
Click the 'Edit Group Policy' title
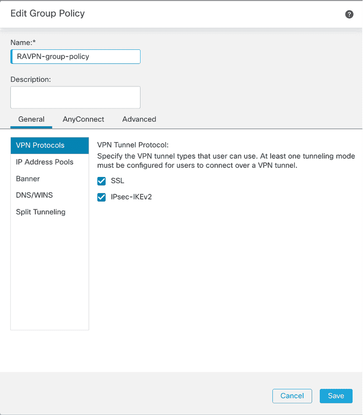point(48,13)
